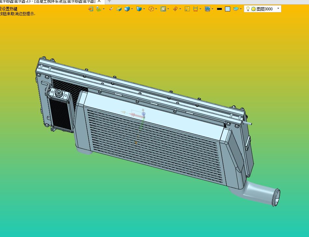Close the current document tab
Screen dimensions: 309x237
point(99,1)
